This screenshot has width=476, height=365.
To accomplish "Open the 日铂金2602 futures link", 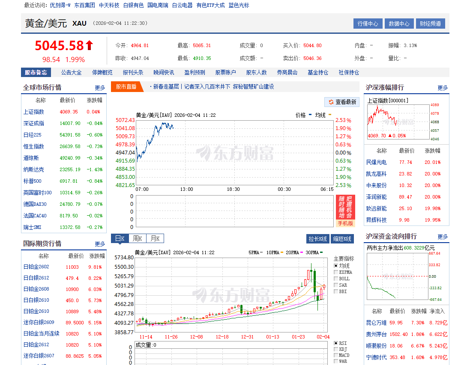I will (x=36, y=267).
